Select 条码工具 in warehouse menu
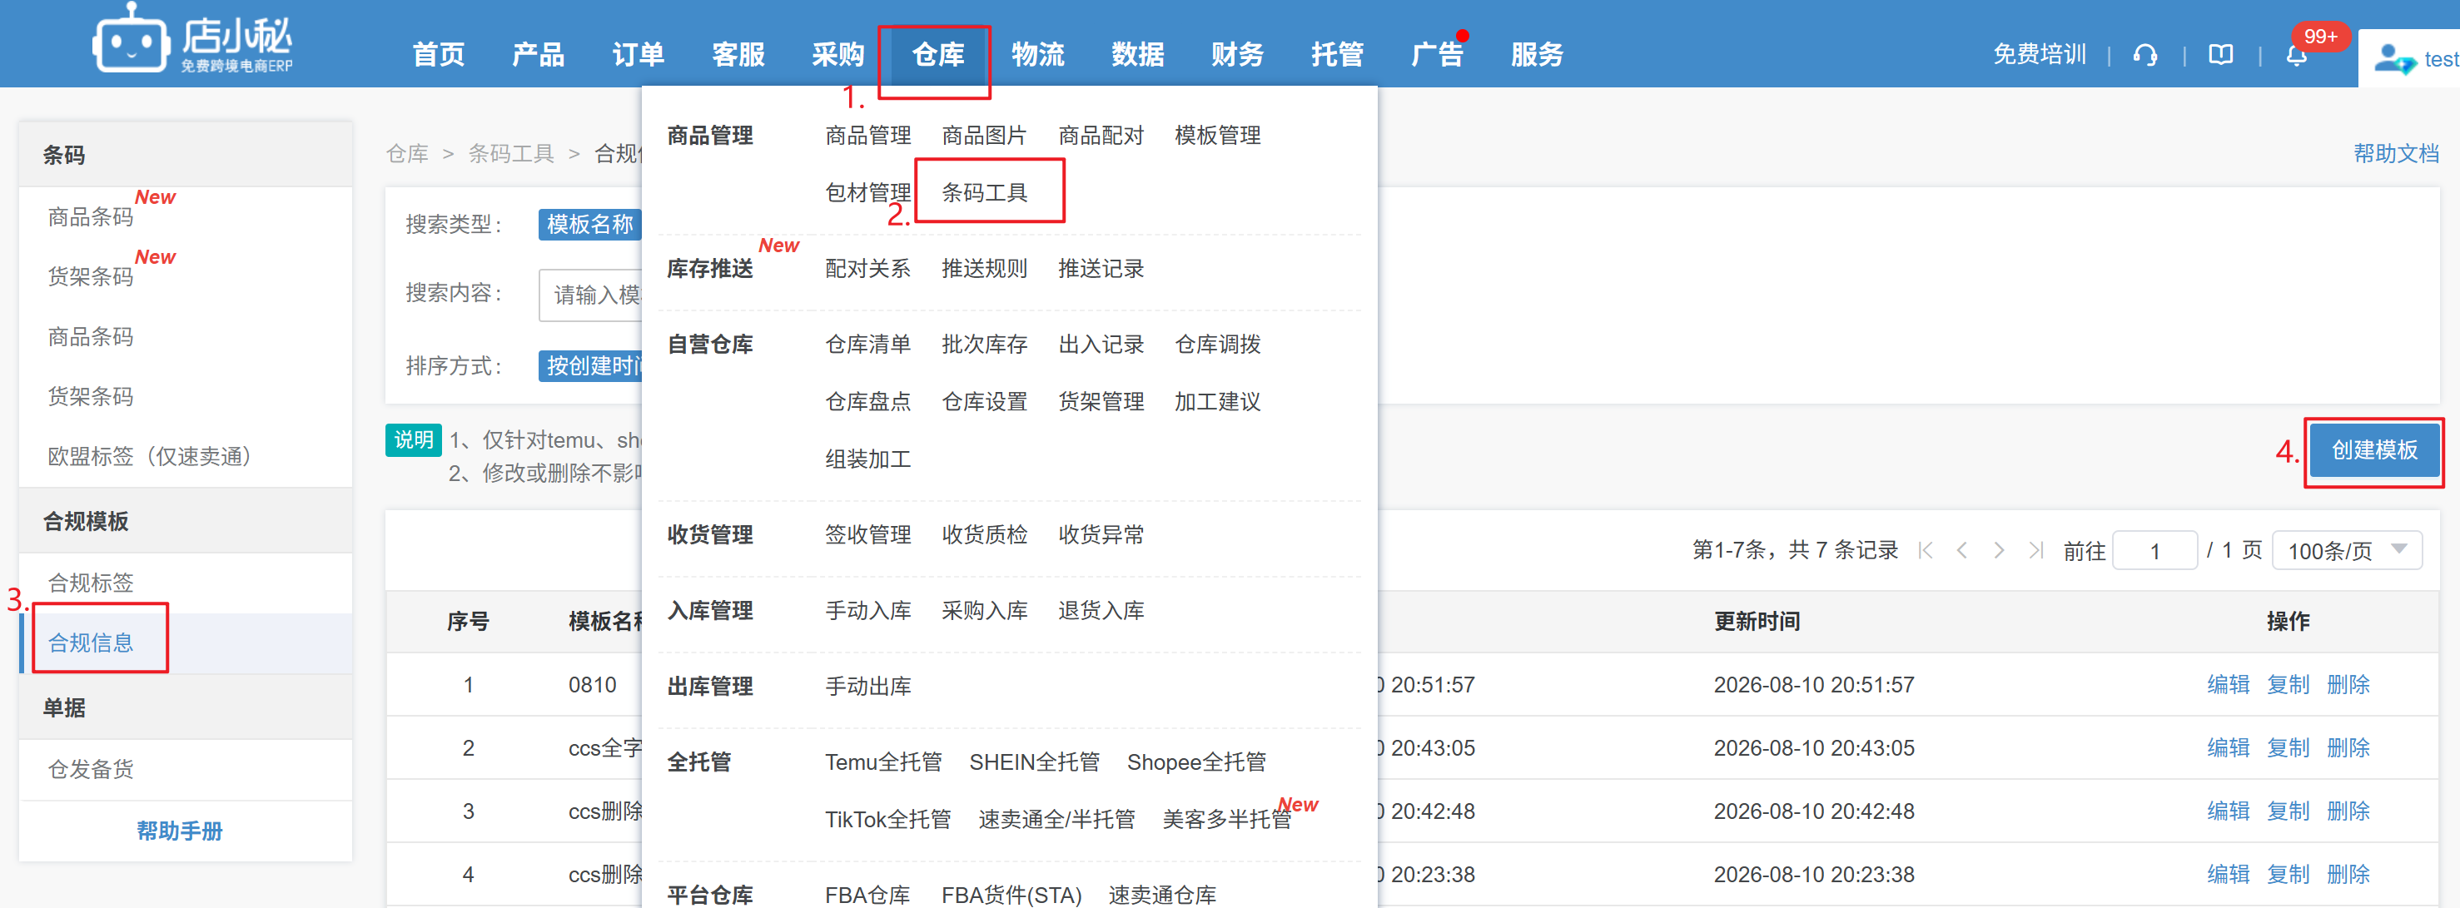Viewport: 2460px width, 908px height. click(x=985, y=192)
